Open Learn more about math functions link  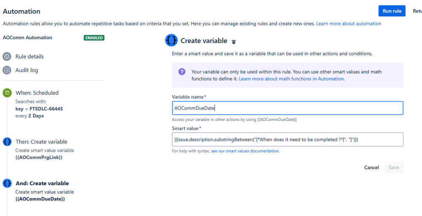click(x=292, y=79)
